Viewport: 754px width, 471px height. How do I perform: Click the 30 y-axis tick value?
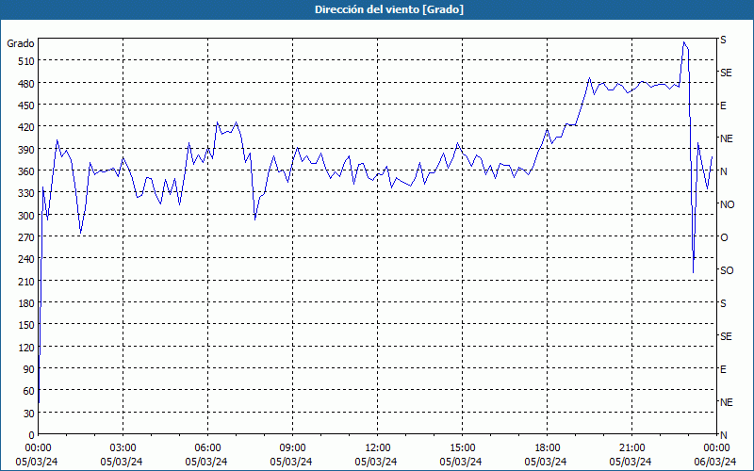(x=29, y=414)
